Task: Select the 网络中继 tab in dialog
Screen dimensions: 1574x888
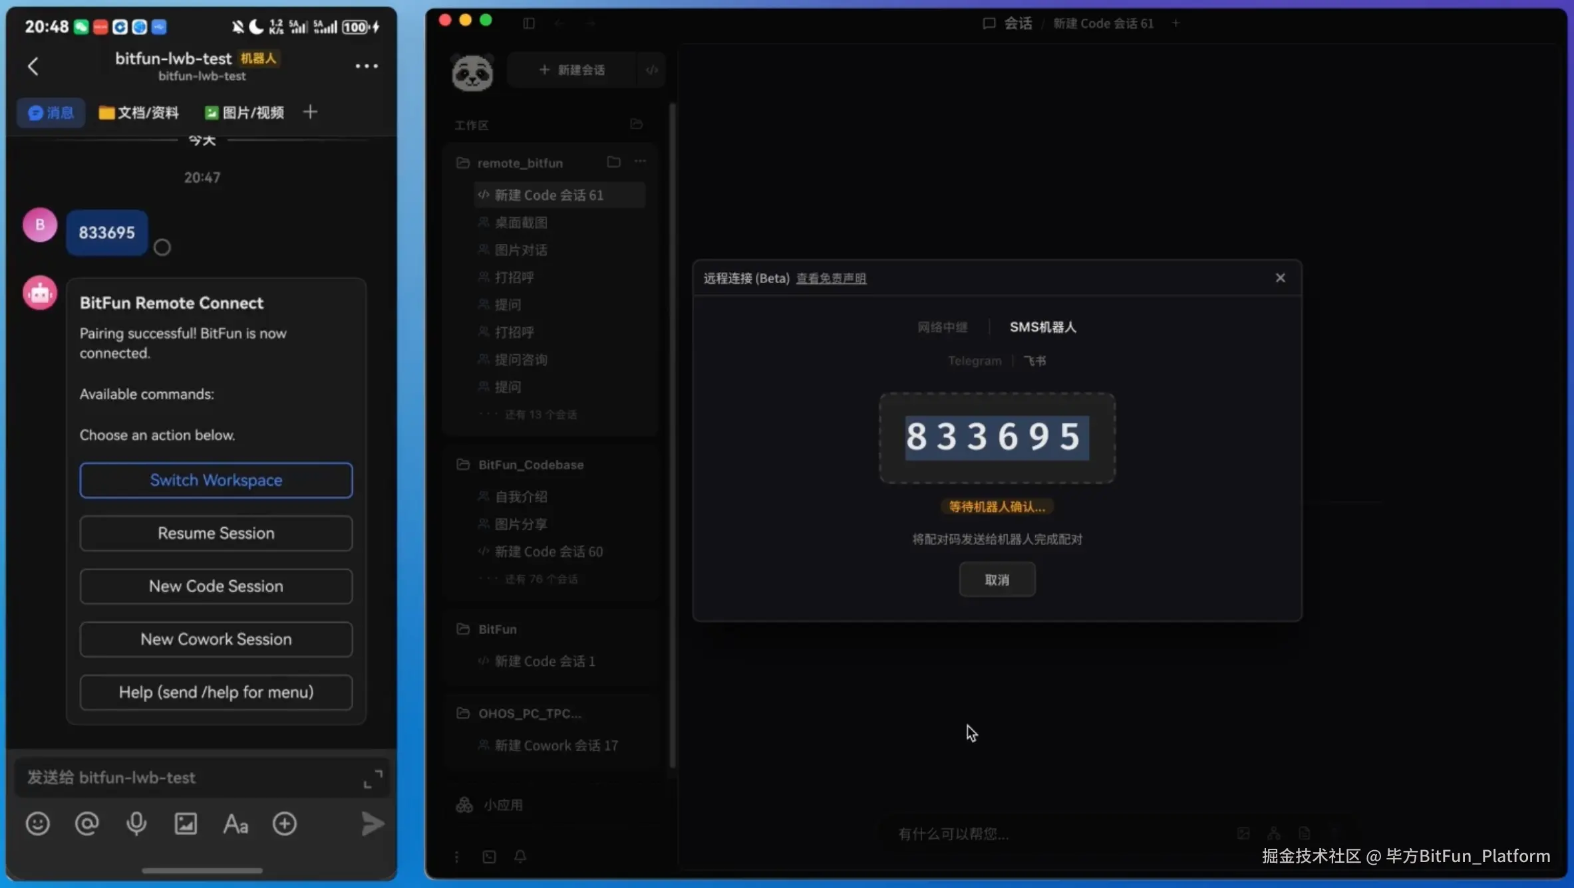Action: [942, 327]
